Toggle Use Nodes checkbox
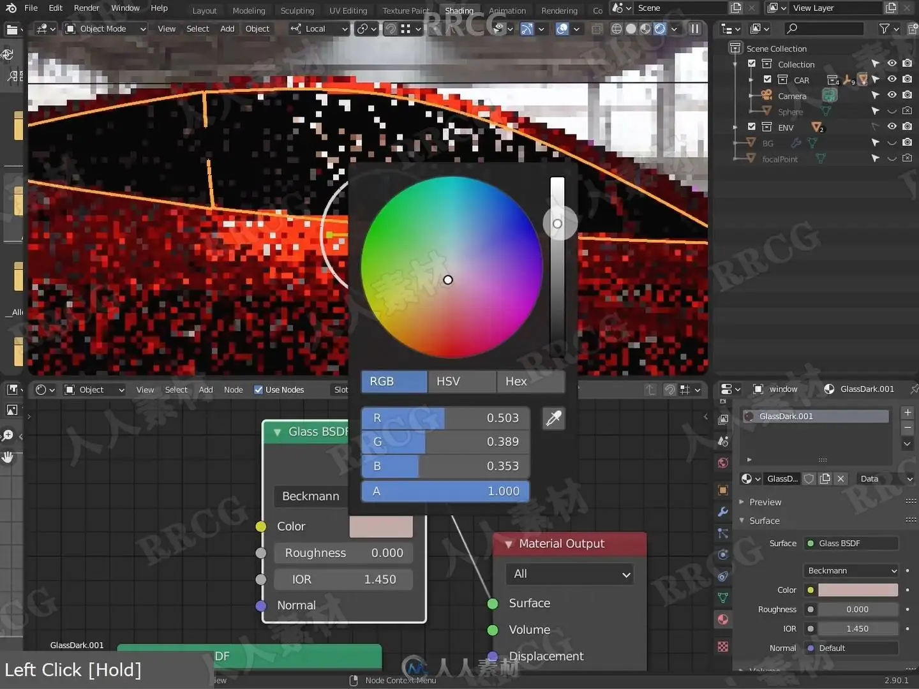This screenshot has width=919, height=689. [x=258, y=390]
